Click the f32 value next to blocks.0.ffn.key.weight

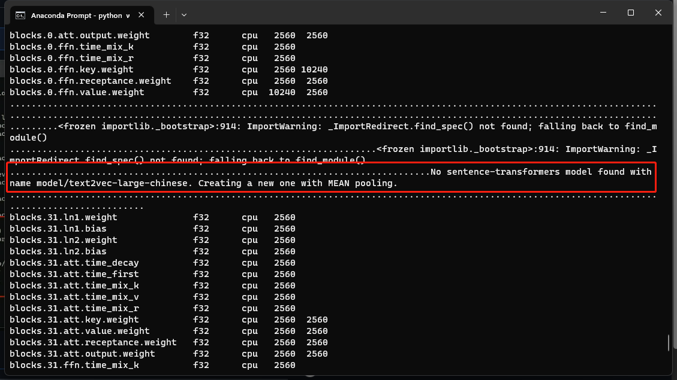(201, 69)
